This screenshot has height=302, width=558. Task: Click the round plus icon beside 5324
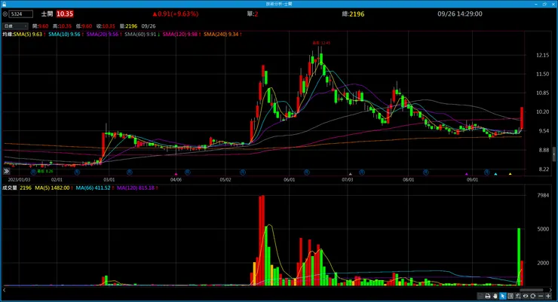pyautogui.click(x=5, y=14)
